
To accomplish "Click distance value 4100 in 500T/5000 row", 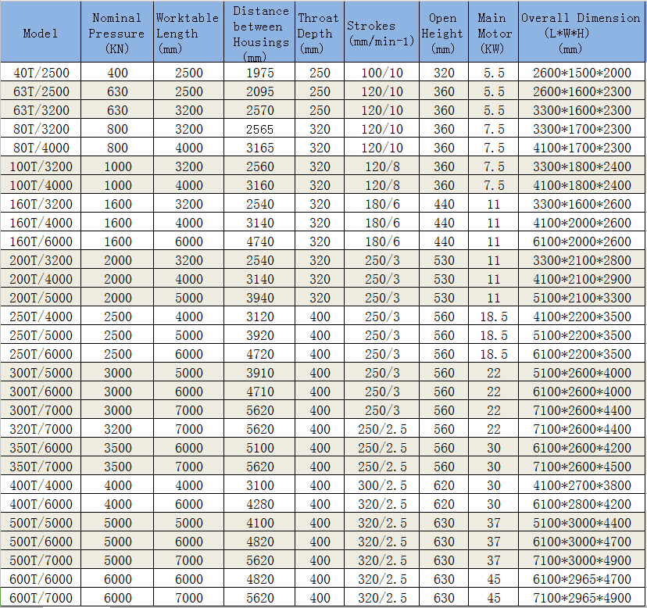I will (x=260, y=523).
